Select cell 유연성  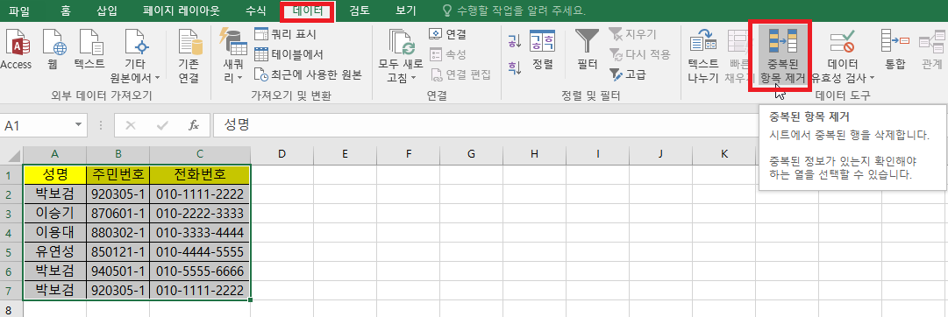pos(54,251)
